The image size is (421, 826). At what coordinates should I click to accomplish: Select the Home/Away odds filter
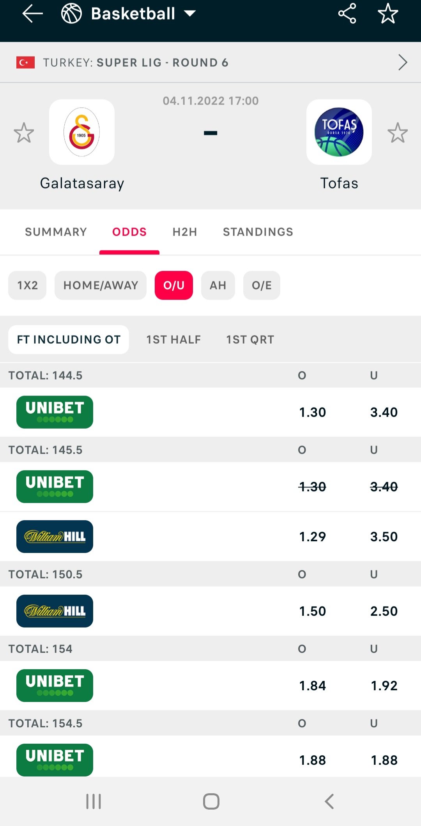pyautogui.click(x=101, y=285)
